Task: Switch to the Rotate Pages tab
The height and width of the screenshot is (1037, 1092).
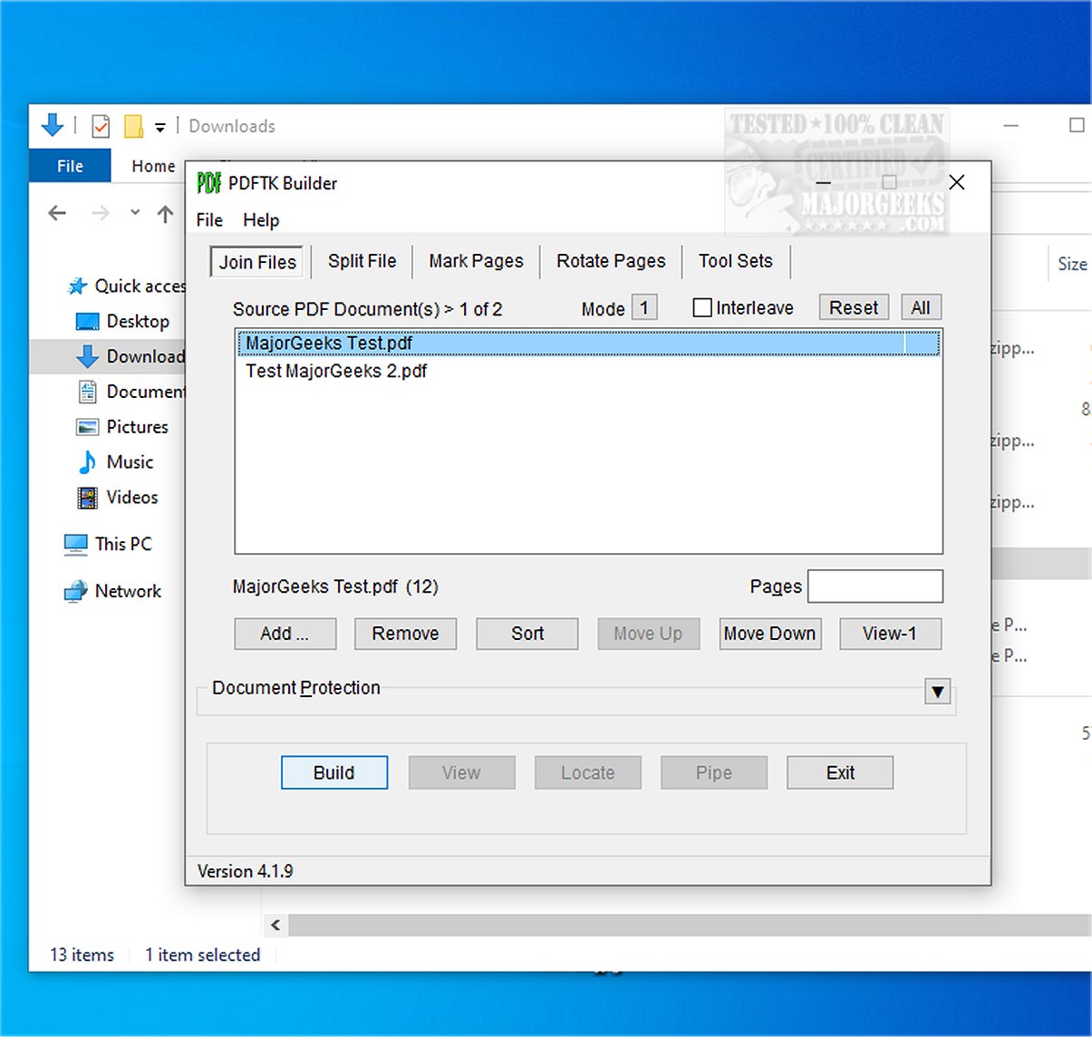Action: pos(611,261)
